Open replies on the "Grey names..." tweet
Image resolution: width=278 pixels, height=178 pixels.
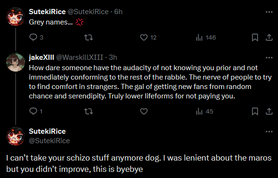click(36, 38)
